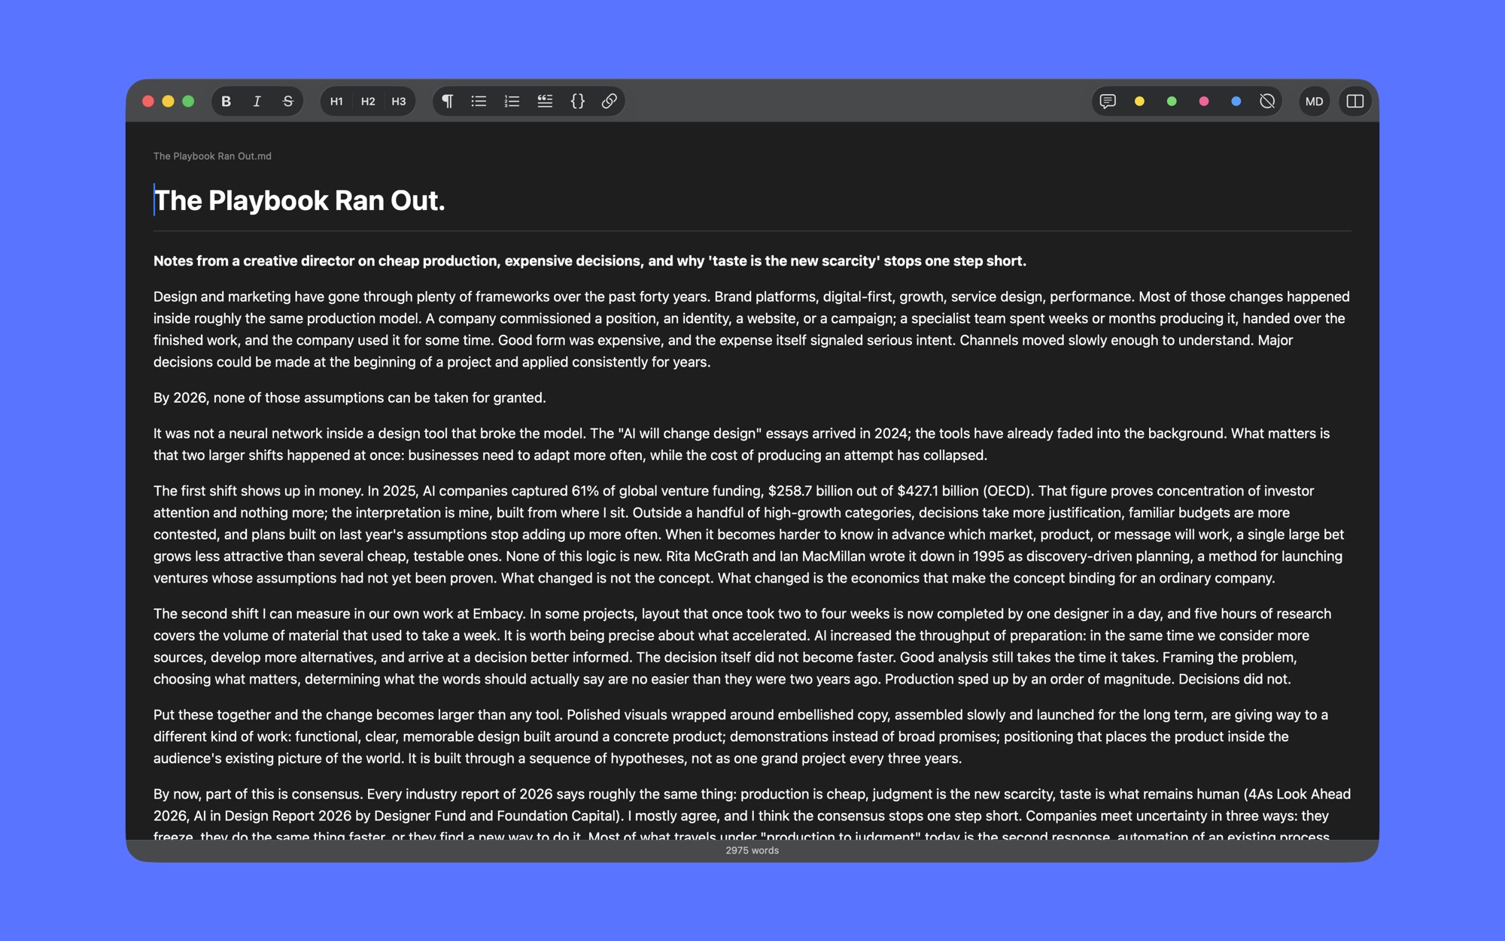Remove highlight with the clear-color icon
This screenshot has width=1505, height=941.
[1267, 101]
